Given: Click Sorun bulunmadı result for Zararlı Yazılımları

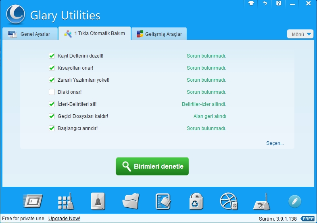Looking at the screenshot, I should point(206,80).
